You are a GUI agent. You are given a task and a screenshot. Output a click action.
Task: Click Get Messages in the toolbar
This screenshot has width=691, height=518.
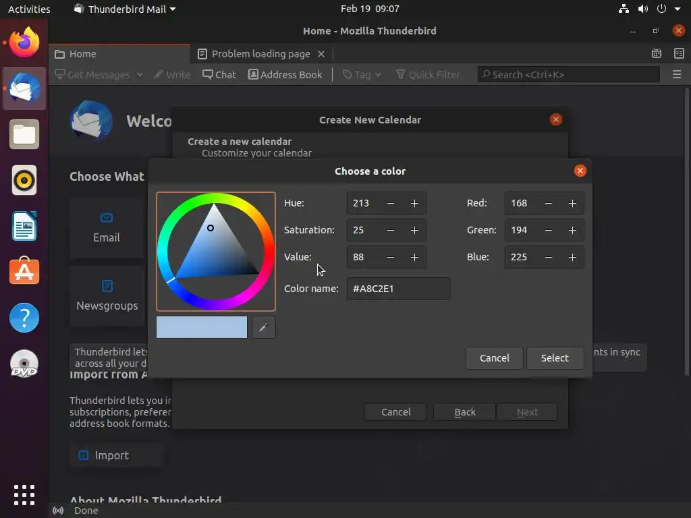[x=92, y=74]
